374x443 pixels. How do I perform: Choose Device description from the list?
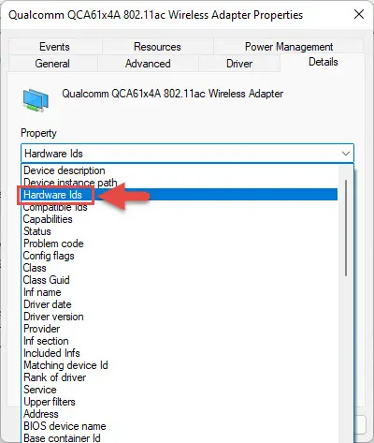[180, 170]
